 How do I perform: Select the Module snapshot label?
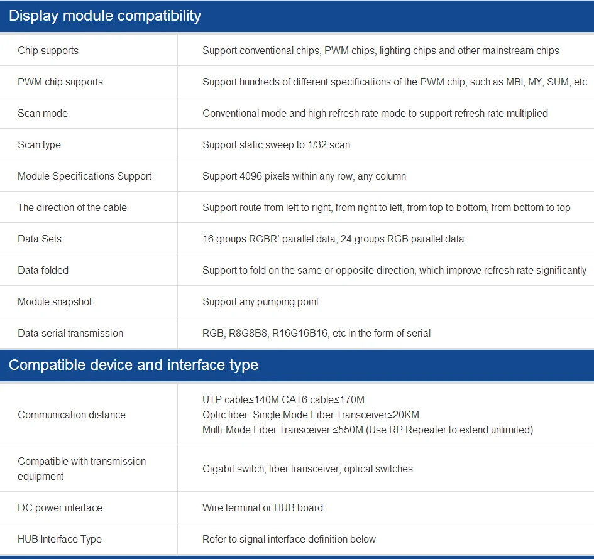(x=55, y=301)
